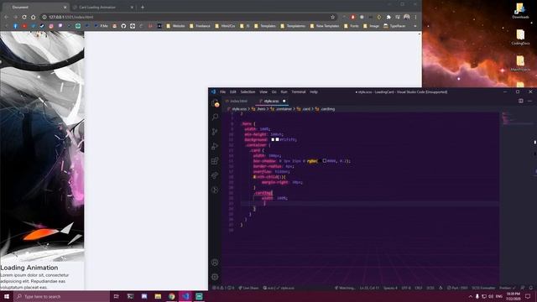Open the GitHub bookmark icon
The image size is (537, 302).
[x=123, y=26]
